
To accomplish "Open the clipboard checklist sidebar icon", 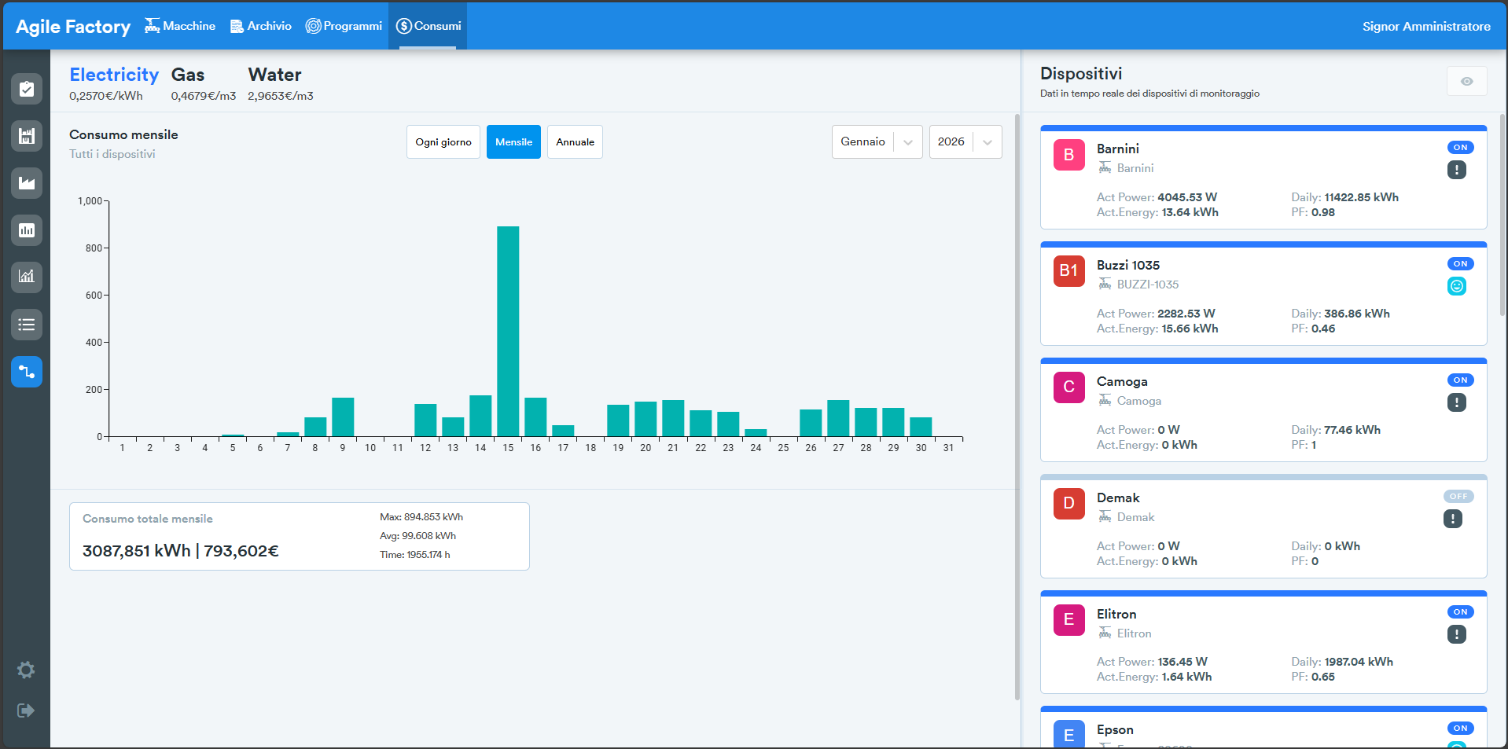I will (x=27, y=89).
